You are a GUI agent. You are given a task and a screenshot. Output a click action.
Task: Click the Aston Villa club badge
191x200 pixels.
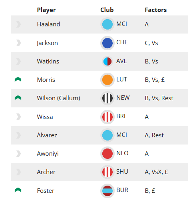(107, 61)
